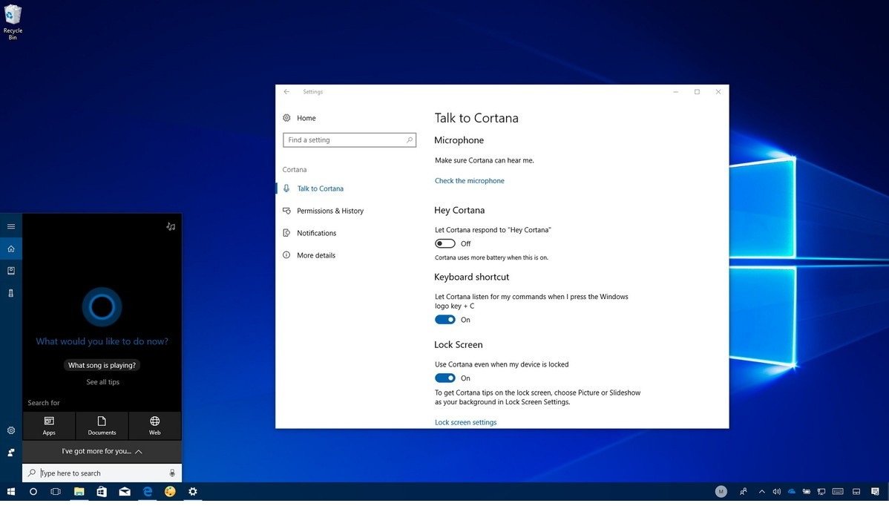Viewport: 889px width, 506px height.
Task: Click the "Cortana" sidebar category label
Action: 295,169
